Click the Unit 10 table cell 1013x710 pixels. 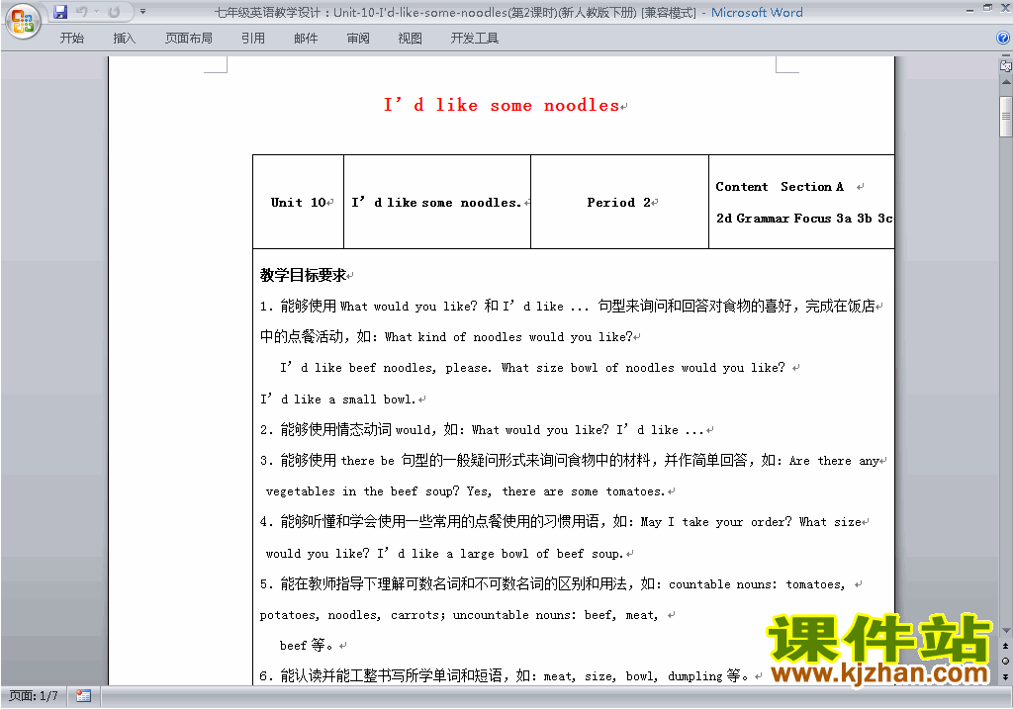pyautogui.click(x=299, y=202)
